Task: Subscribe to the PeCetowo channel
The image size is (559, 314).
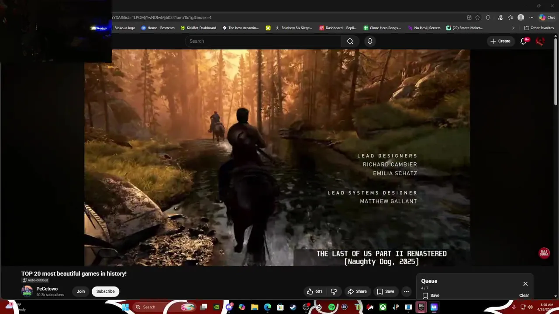Action: (105, 291)
